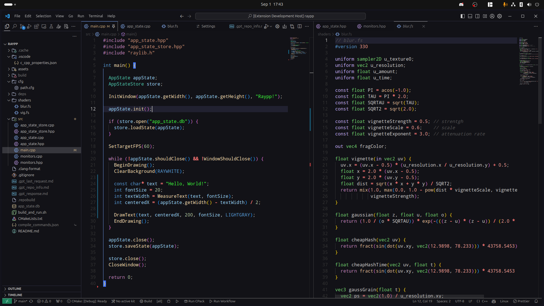Click the CMake debug bug icon in status bar
This screenshot has height=306, width=544.
(169, 301)
